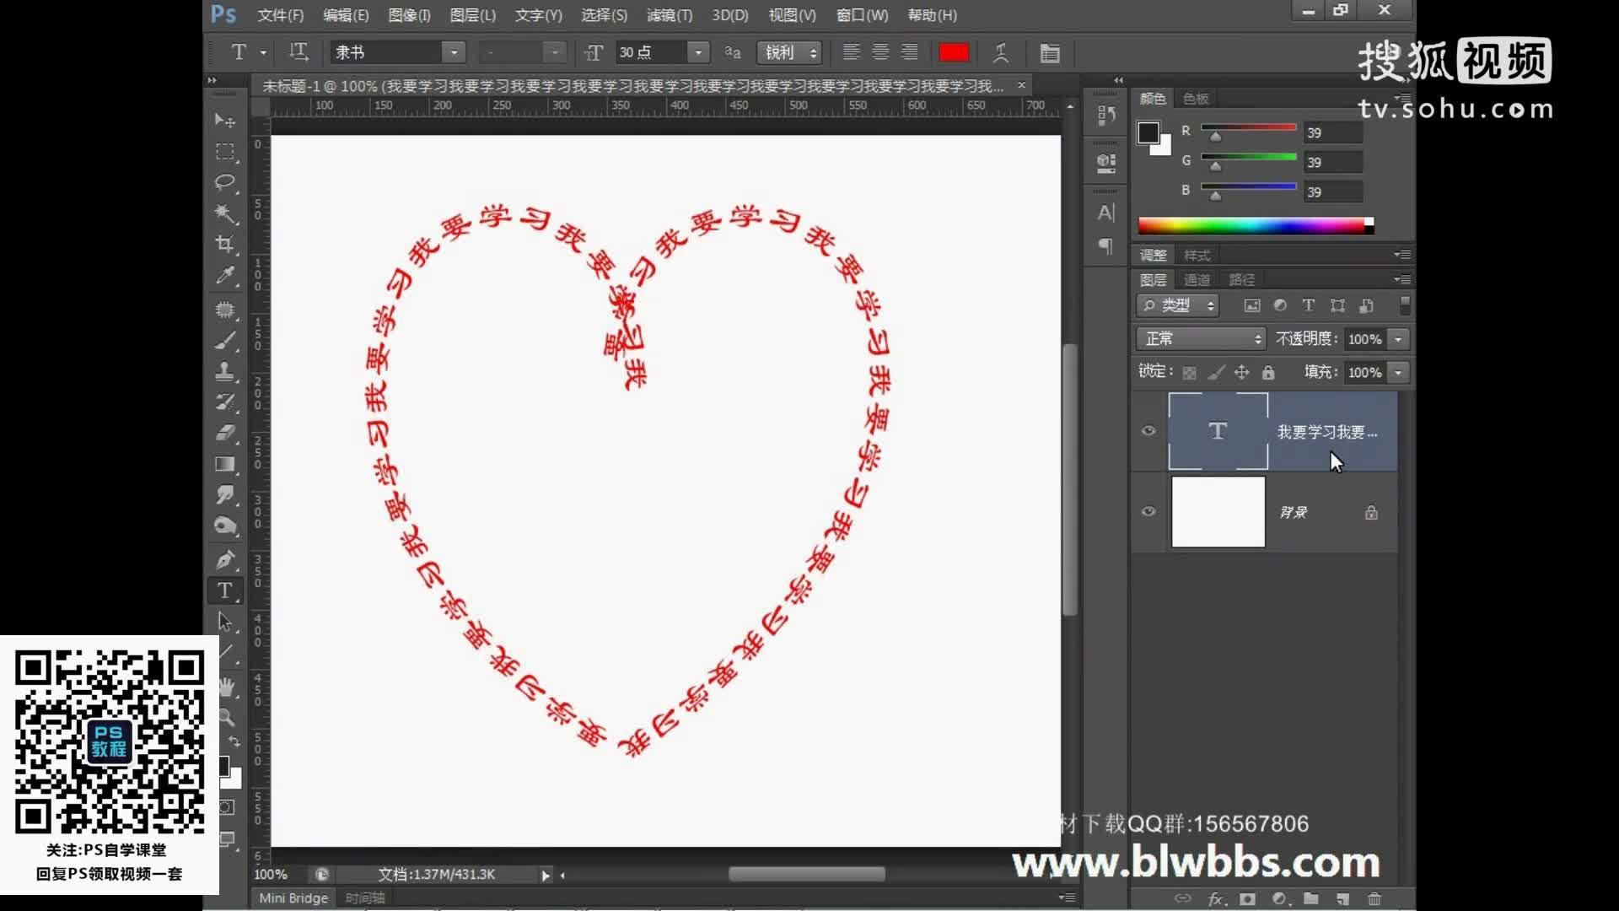Click the center text alignment icon
1619x911 pixels.
(x=880, y=52)
